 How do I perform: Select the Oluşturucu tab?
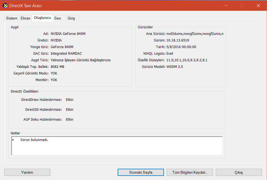42,18
